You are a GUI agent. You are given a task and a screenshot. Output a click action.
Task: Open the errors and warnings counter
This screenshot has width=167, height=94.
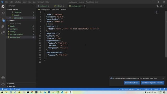(x=17, y=89)
